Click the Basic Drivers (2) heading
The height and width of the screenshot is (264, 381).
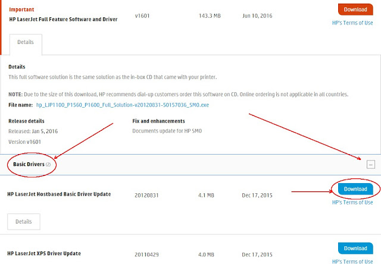click(32, 164)
